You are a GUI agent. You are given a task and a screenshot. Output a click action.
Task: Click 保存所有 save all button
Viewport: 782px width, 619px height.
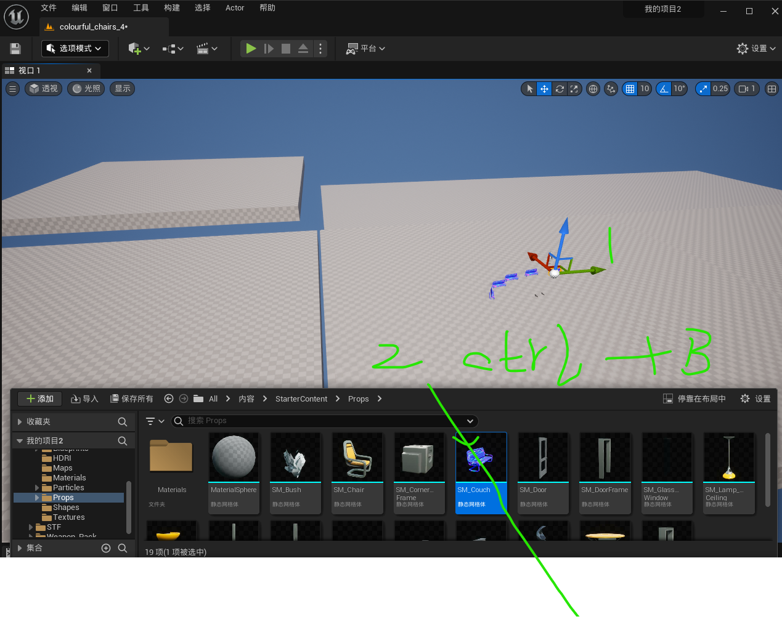coord(131,399)
